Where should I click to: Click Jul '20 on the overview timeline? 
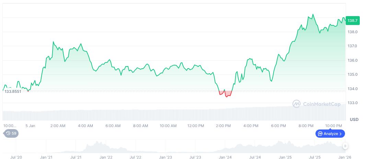tap(16, 157)
